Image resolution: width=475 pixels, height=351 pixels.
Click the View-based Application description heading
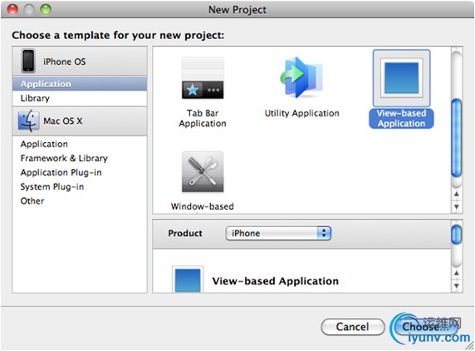tap(276, 281)
